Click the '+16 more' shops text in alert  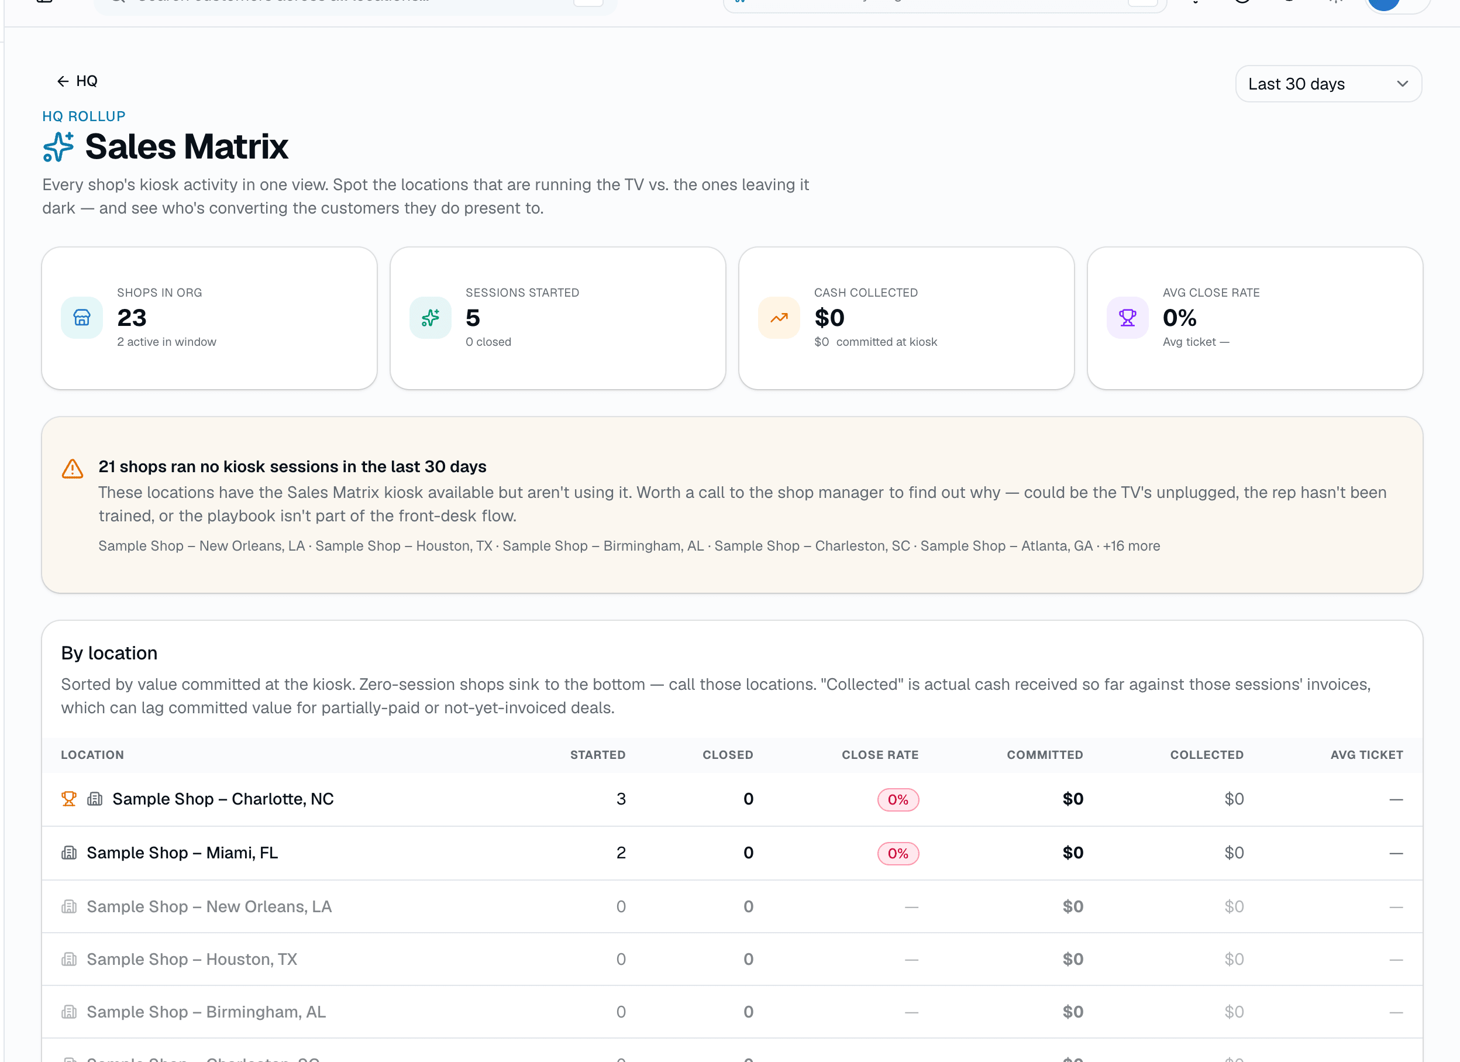(1131, 546)
